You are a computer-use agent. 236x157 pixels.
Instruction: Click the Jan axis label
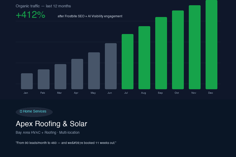coord(26,93)
